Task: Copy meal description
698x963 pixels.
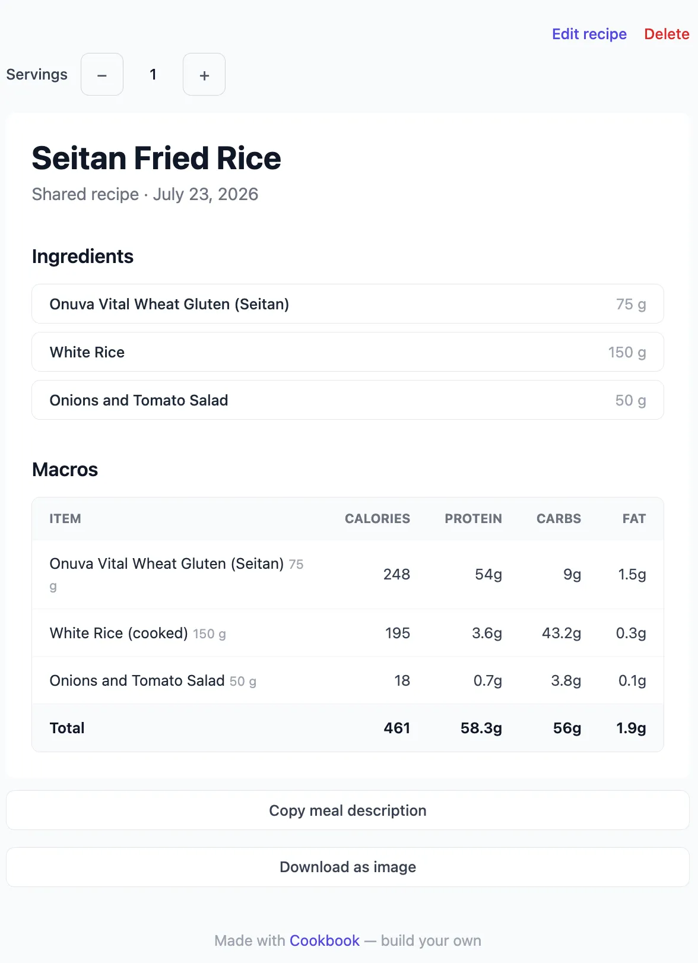Action: click(348, 810)
